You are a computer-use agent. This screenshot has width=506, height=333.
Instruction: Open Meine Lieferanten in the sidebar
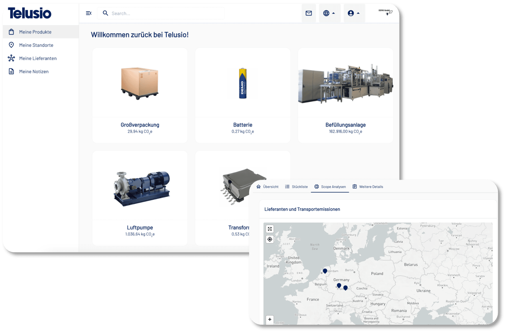tap(41, 58)
